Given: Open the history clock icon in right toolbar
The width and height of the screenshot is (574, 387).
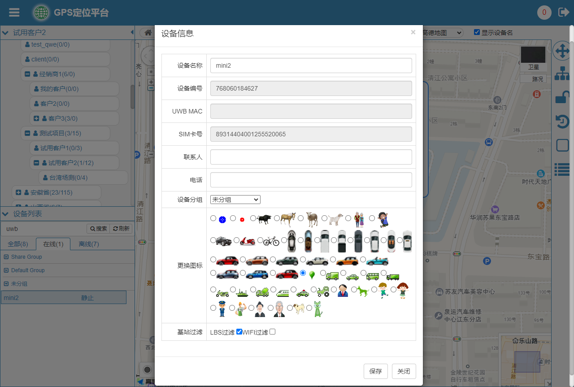Looking at the screenshot, I should click(x=562, y=122).
